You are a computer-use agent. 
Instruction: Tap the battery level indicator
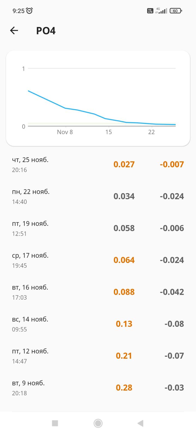pyautogui.click(x=176, y=11)
